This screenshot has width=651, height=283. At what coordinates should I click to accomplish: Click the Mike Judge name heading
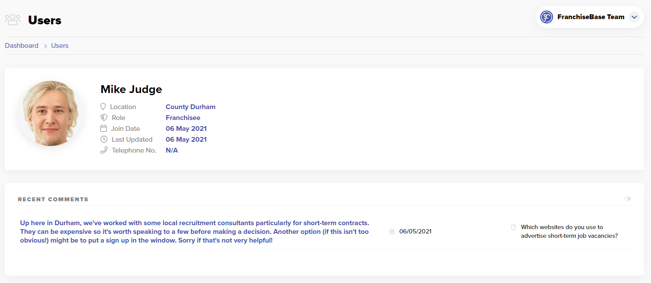[131, 89]
